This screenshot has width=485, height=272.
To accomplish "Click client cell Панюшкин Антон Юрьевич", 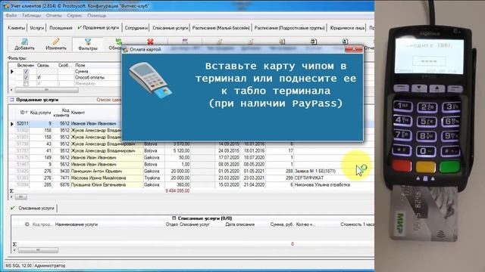I will point(107,172).
